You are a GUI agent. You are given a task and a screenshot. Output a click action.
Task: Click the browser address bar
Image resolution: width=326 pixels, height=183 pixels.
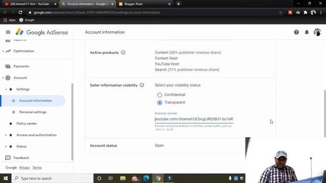[154, 12]
